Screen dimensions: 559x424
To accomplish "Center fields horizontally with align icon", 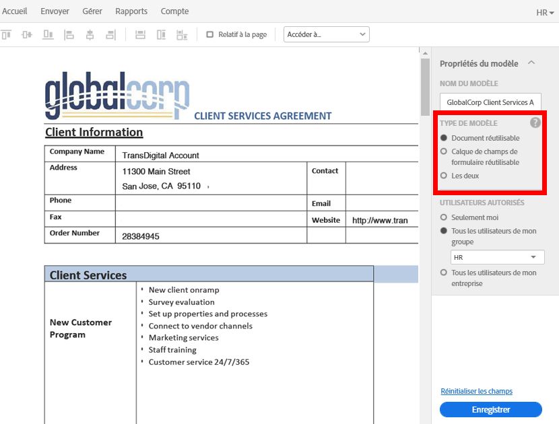I will point(90,34).
